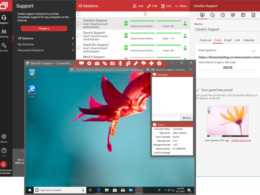Click the Send message button
260x195 pixels.
(x=187, y=117)
